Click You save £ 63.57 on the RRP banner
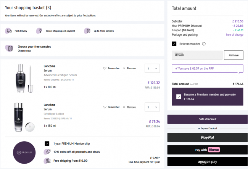248x169 pixels. pos(208,69)
